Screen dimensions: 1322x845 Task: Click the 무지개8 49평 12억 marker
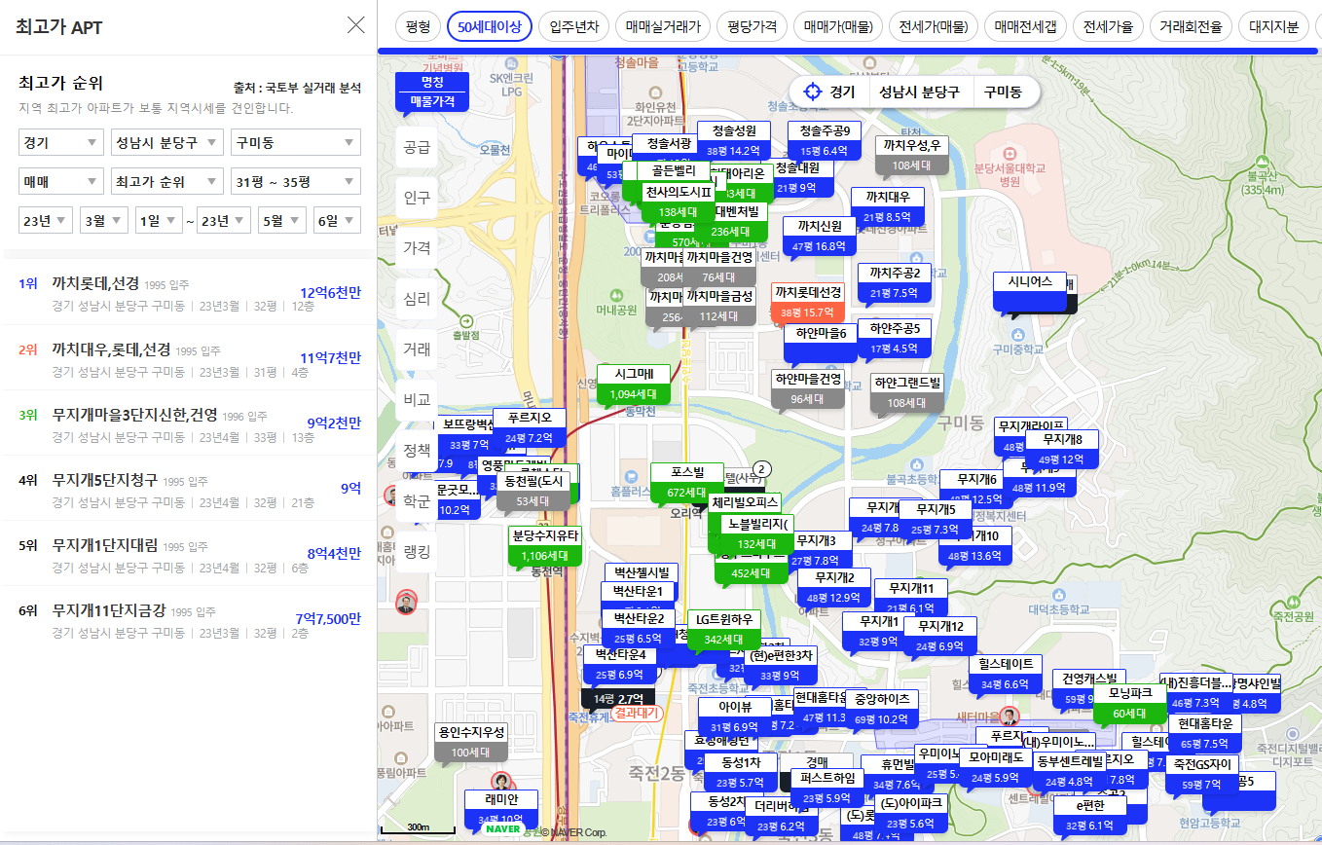1061,449
